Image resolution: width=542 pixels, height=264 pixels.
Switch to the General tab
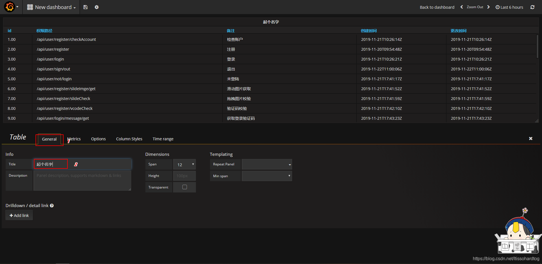tap(49, 139)
